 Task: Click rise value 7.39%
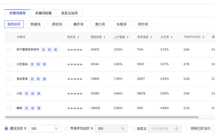[118, 79]
